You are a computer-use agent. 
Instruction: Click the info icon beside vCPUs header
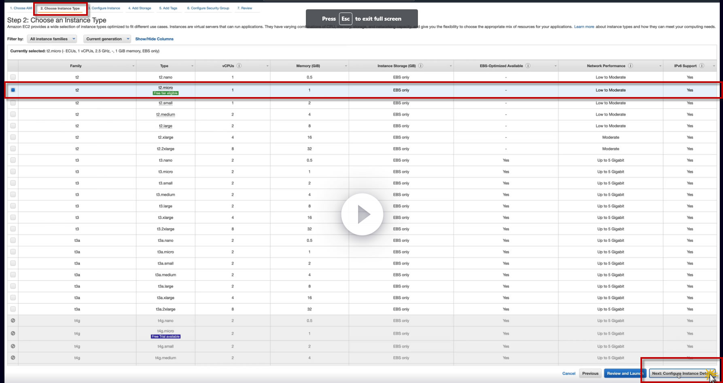pyautogui.click(x=239, y=66)
